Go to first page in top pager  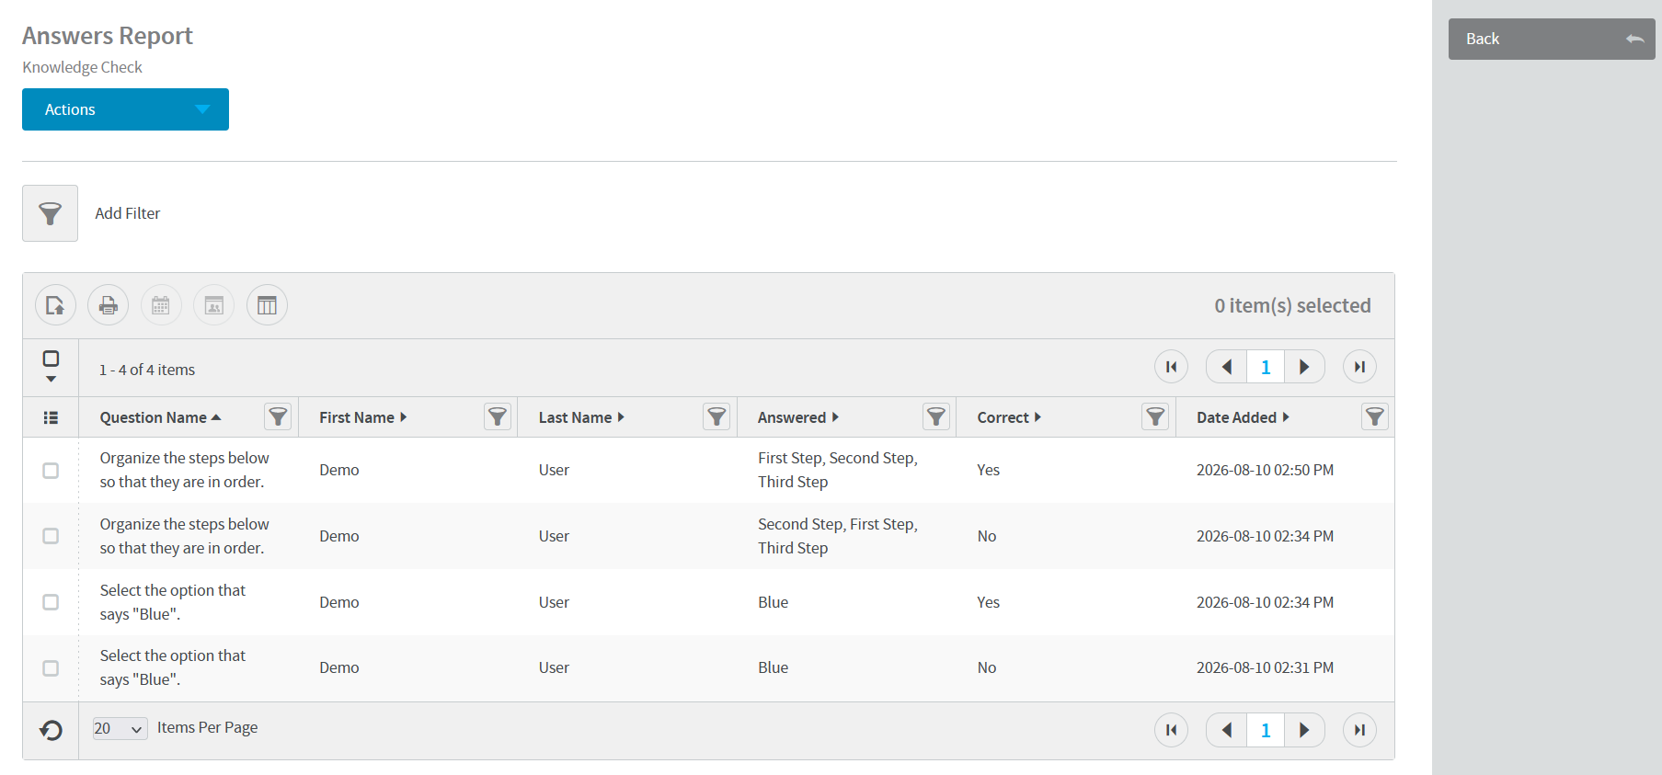click(1171, 367)
